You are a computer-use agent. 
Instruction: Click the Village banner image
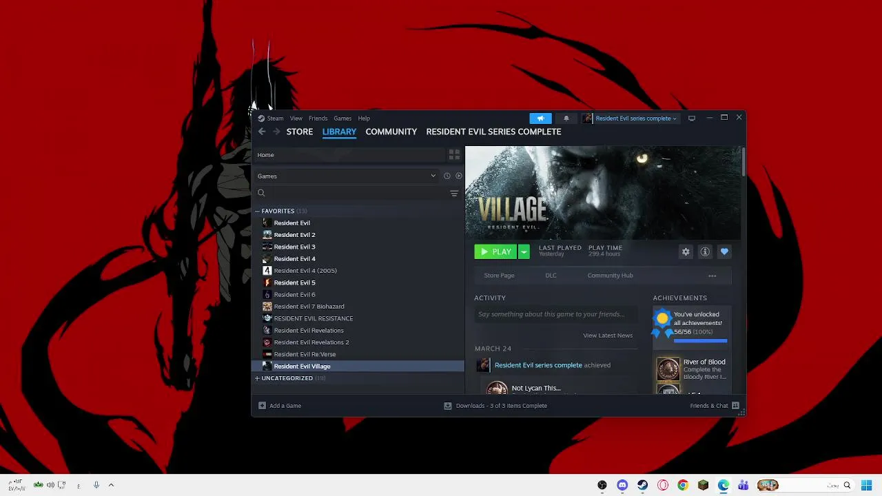(604, 193)
